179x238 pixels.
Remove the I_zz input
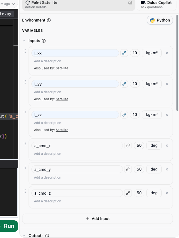(167, 115)
